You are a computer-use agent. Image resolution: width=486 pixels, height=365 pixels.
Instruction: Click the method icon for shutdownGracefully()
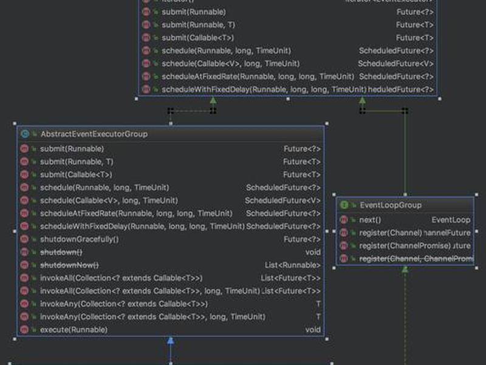pyautogui.click(x=24, y=239)
